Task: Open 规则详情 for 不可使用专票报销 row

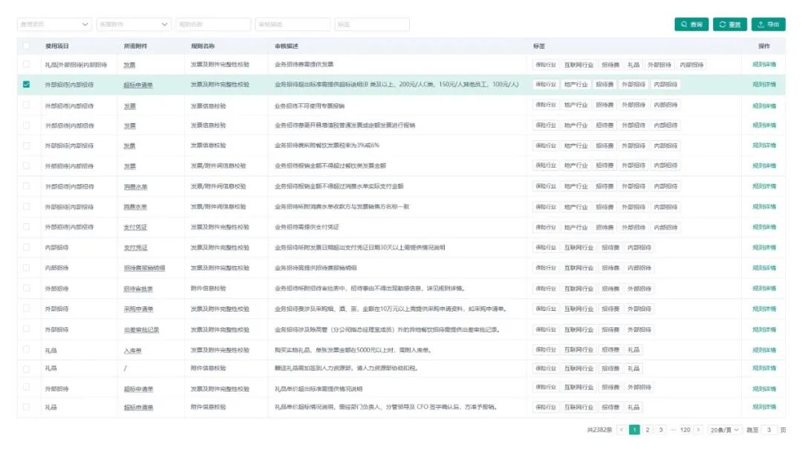Action: pyautogui.click(x=764, y=106)
